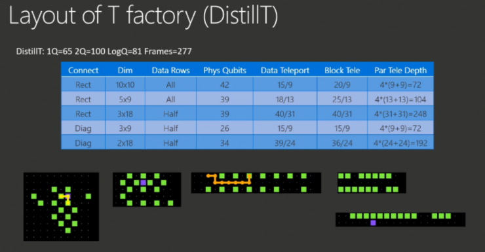Click 'Diag' in the 2x18 row
The width and height of the screenshot is (485, 252).
[x=83, y=143]
